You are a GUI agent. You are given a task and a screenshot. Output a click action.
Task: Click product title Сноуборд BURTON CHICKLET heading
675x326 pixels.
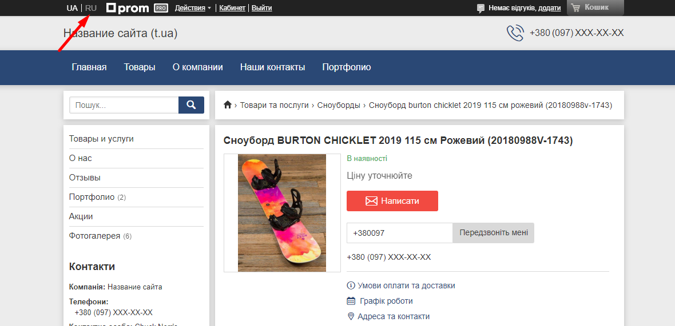tap(398, 140)
